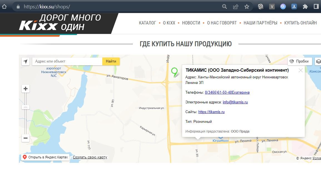Close the ТИКАМИС info balloon
This screenshot has height=177, width=321.
[300, 70]
